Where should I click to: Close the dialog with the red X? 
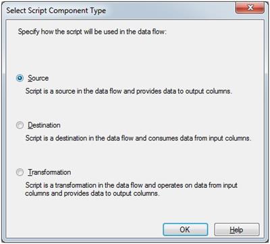250,8
